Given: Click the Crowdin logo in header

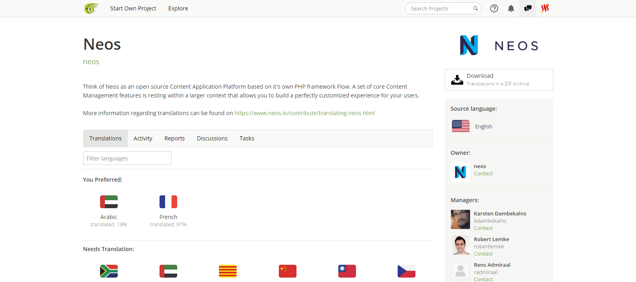Looking at the screenshot, I should pos(91,8).
